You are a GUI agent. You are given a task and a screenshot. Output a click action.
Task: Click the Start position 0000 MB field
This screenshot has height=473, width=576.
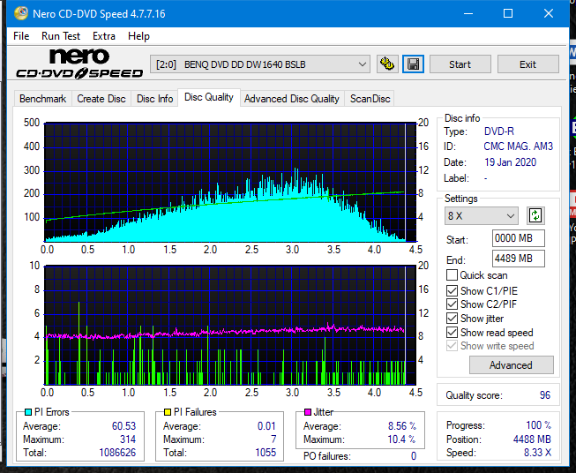[x=519, y=238]
